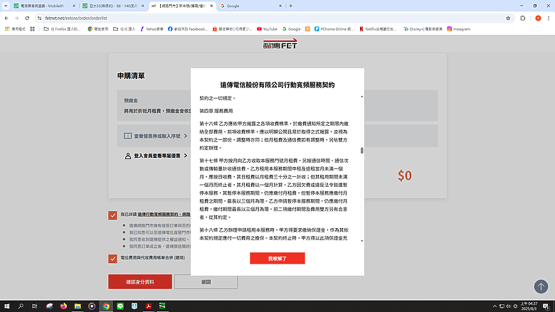Click the red 我瞭解了 button in dialog

point(277,258)
